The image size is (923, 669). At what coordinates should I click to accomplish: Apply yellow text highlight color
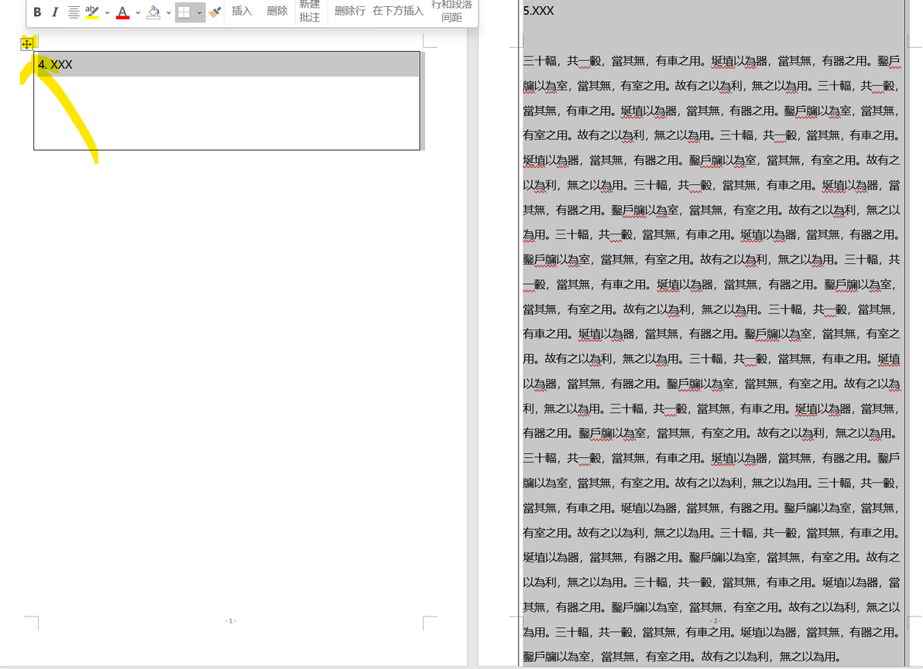pyautogui.click(x=92, y=12)
